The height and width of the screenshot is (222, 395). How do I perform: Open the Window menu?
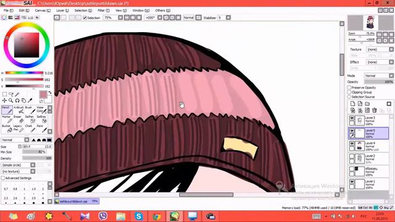click(x=141, y=10)
